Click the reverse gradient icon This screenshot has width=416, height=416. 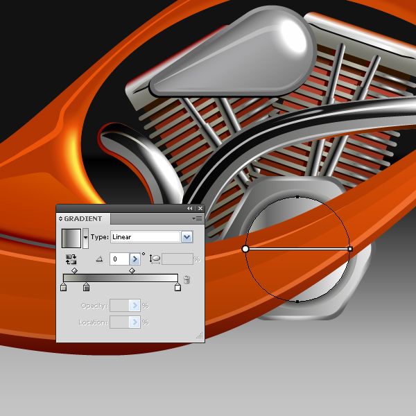[x=71, y=259]
